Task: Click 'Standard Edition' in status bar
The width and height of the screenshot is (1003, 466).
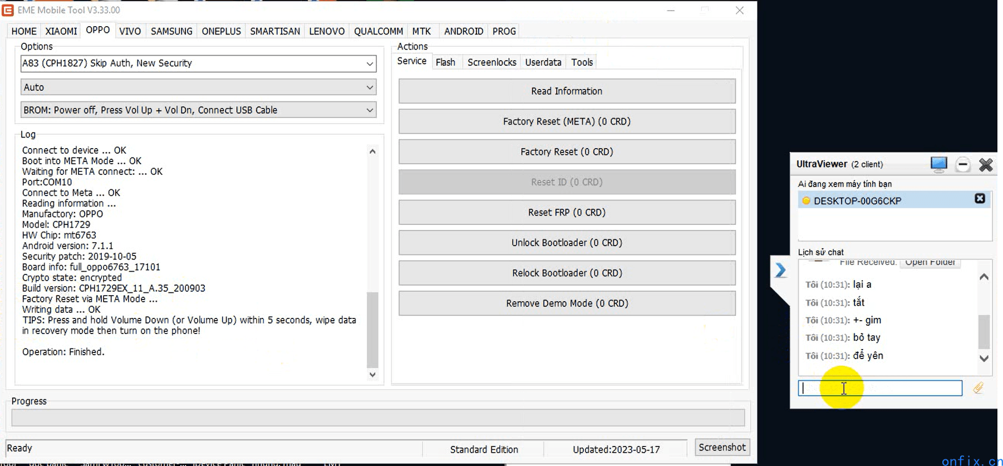Action: 484,449
